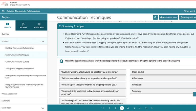196x111 pixels.
Task: Open Annotation Tools
Action: pos(168,17)
